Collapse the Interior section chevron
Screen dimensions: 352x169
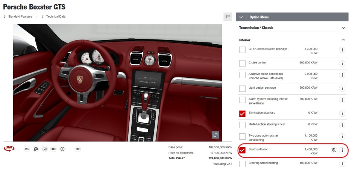pos(343,40)
